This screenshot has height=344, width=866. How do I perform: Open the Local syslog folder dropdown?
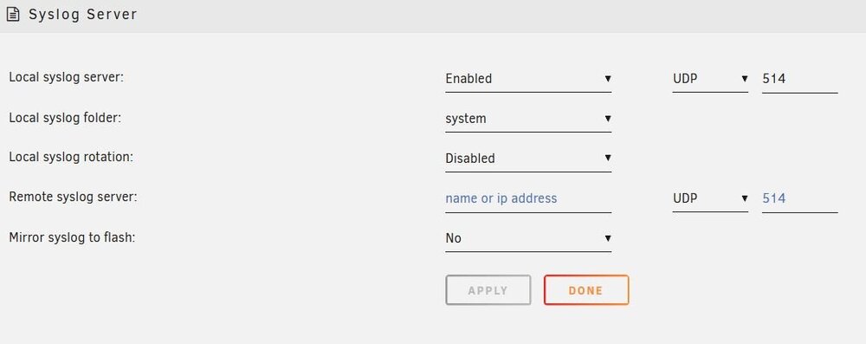[528, 119]
